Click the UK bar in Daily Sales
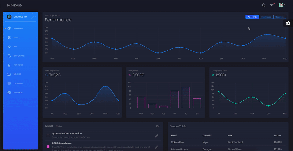Image resolution: width=293 pixels, height=151 pixels. (x=175, y=100)
